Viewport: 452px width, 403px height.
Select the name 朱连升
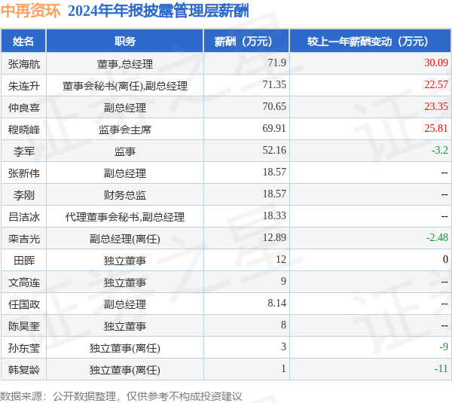pos(24,86)
